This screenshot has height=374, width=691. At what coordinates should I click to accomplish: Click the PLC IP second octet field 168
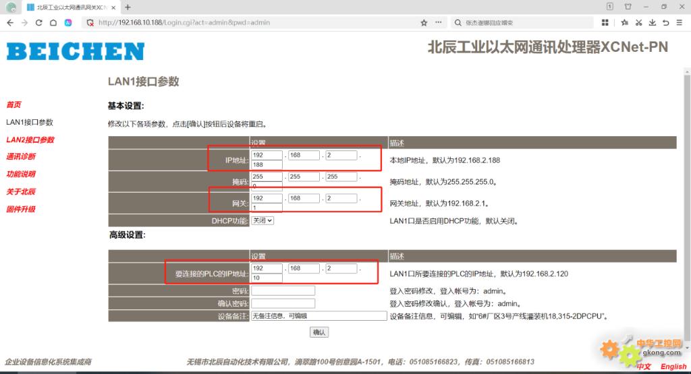pos(304,268)
